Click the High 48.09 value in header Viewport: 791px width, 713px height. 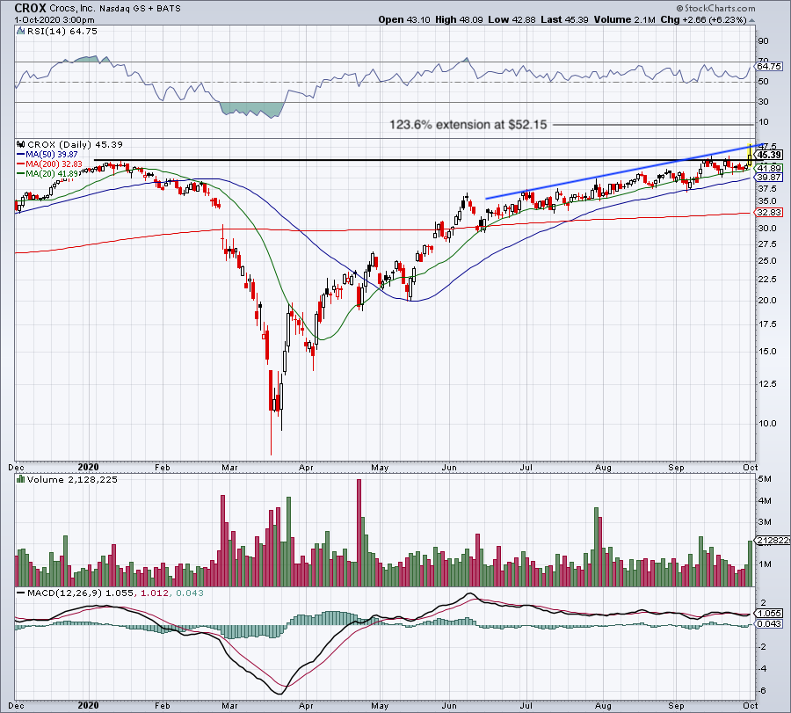tap(459, 19)
